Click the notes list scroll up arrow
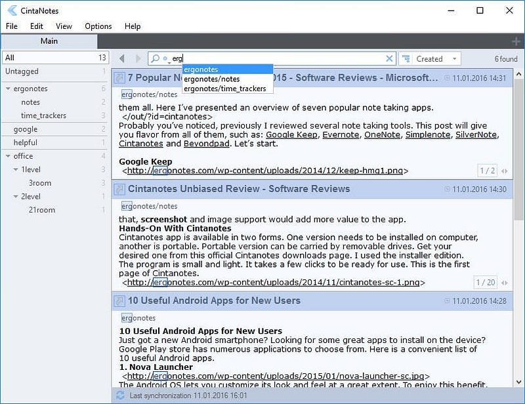Image resolution: width=525 pixels, height=404 pixels. click(x=518, y=74)
